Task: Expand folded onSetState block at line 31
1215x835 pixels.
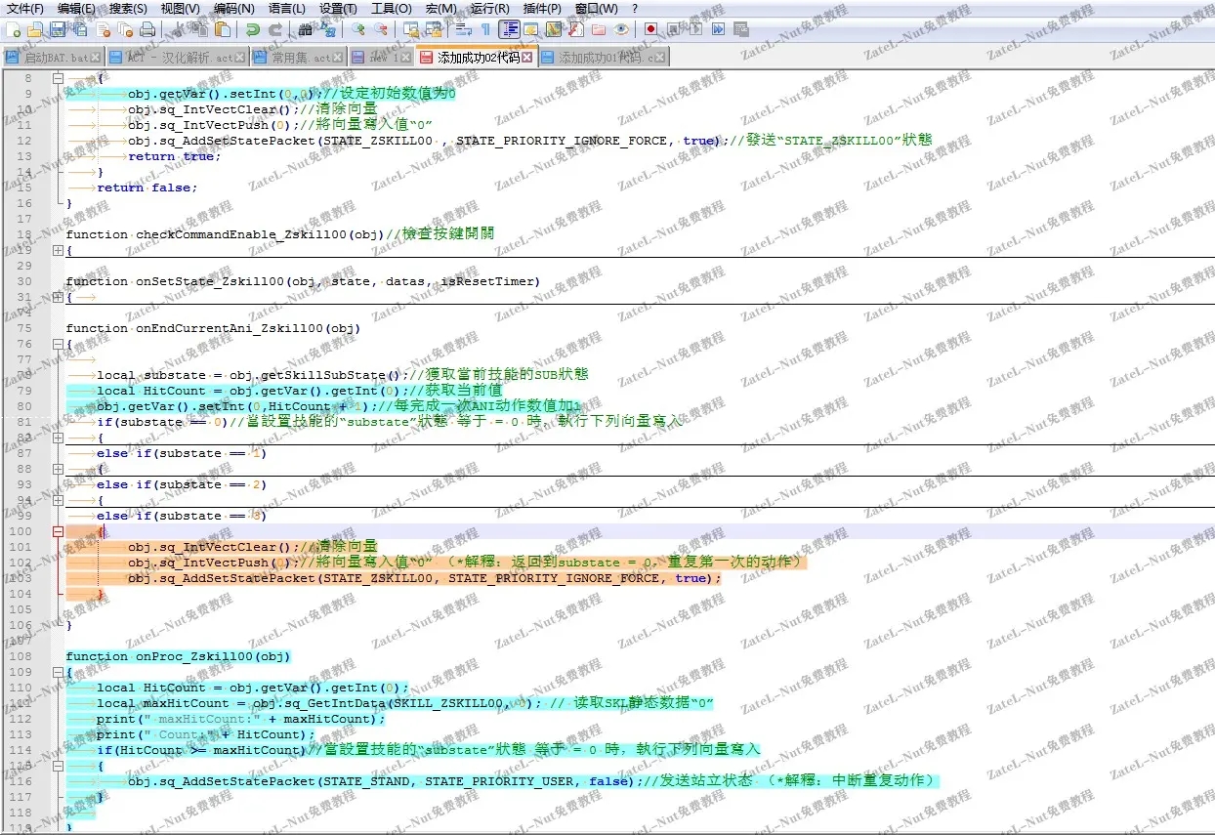Action: point(58,297)
